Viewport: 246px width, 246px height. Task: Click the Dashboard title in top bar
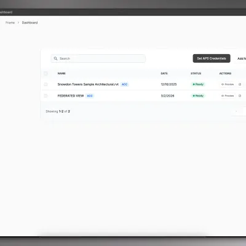pos(6,12)
